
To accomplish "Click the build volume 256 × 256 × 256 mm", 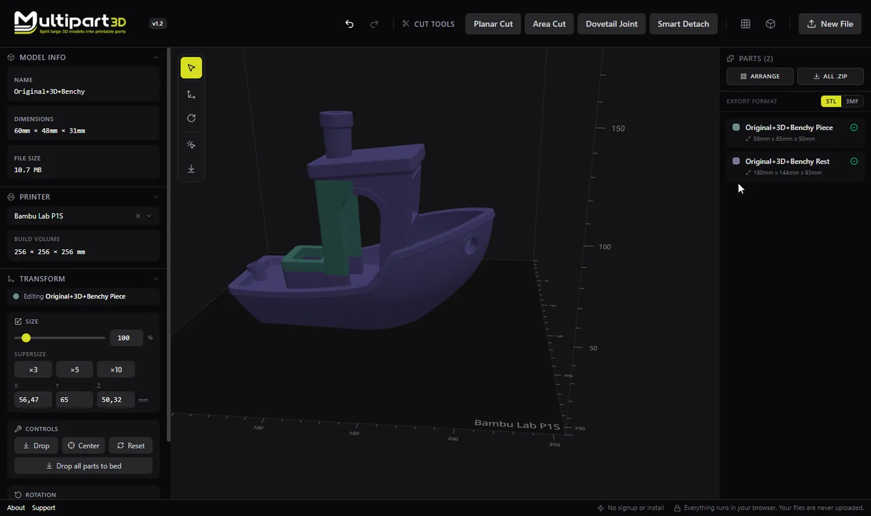I will point(50,252).
